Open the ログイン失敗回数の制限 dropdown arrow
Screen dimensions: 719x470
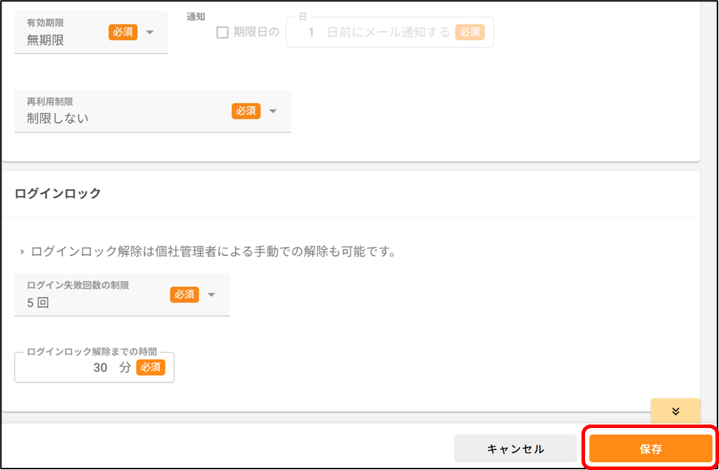click(211, 294)
